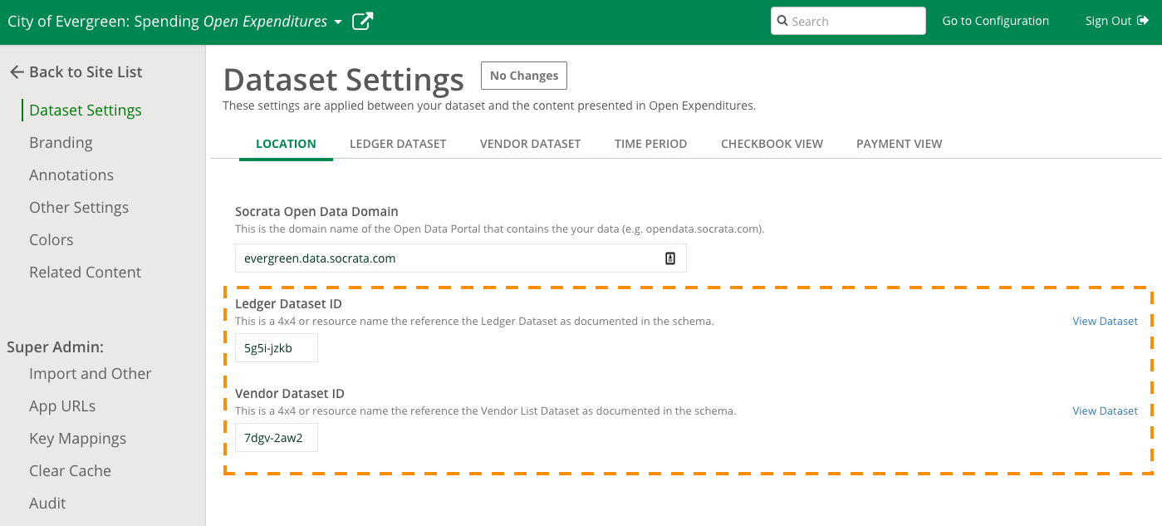This screenshot has width=1162, height=526.
Task: Return via Back to Site List
Action: [x=76, y=72]
